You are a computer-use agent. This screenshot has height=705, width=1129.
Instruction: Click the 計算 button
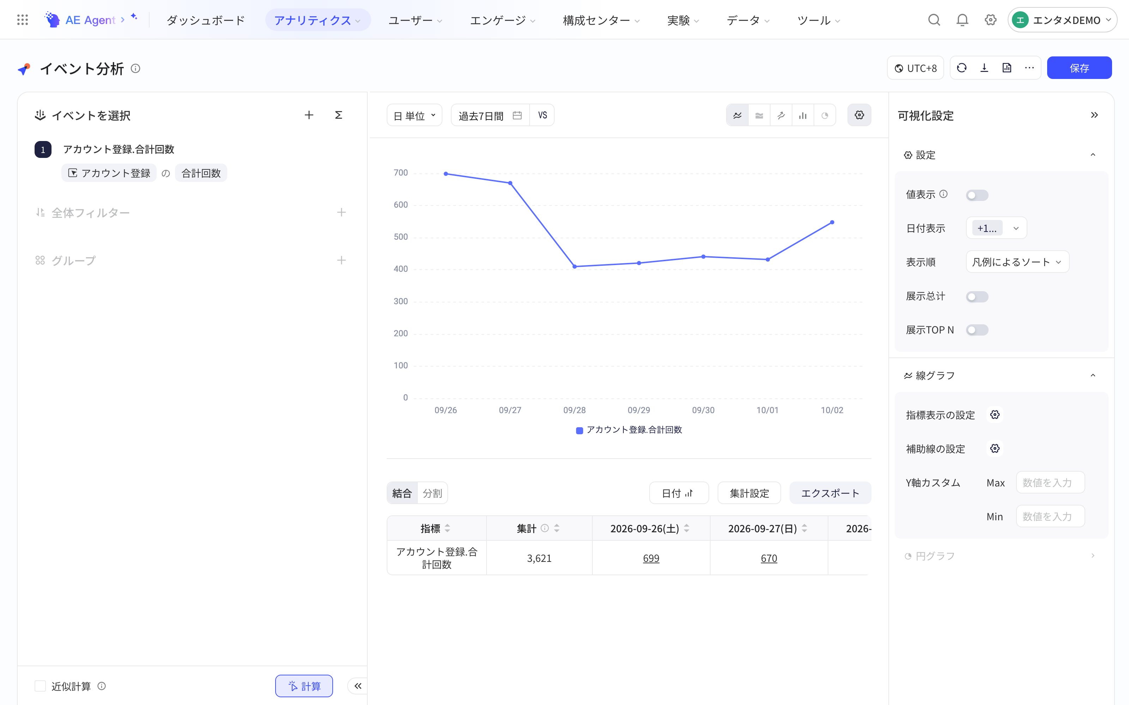point(304,686)
